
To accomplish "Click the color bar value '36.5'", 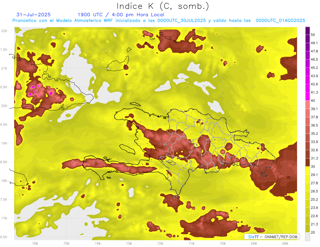I will 314,125.
